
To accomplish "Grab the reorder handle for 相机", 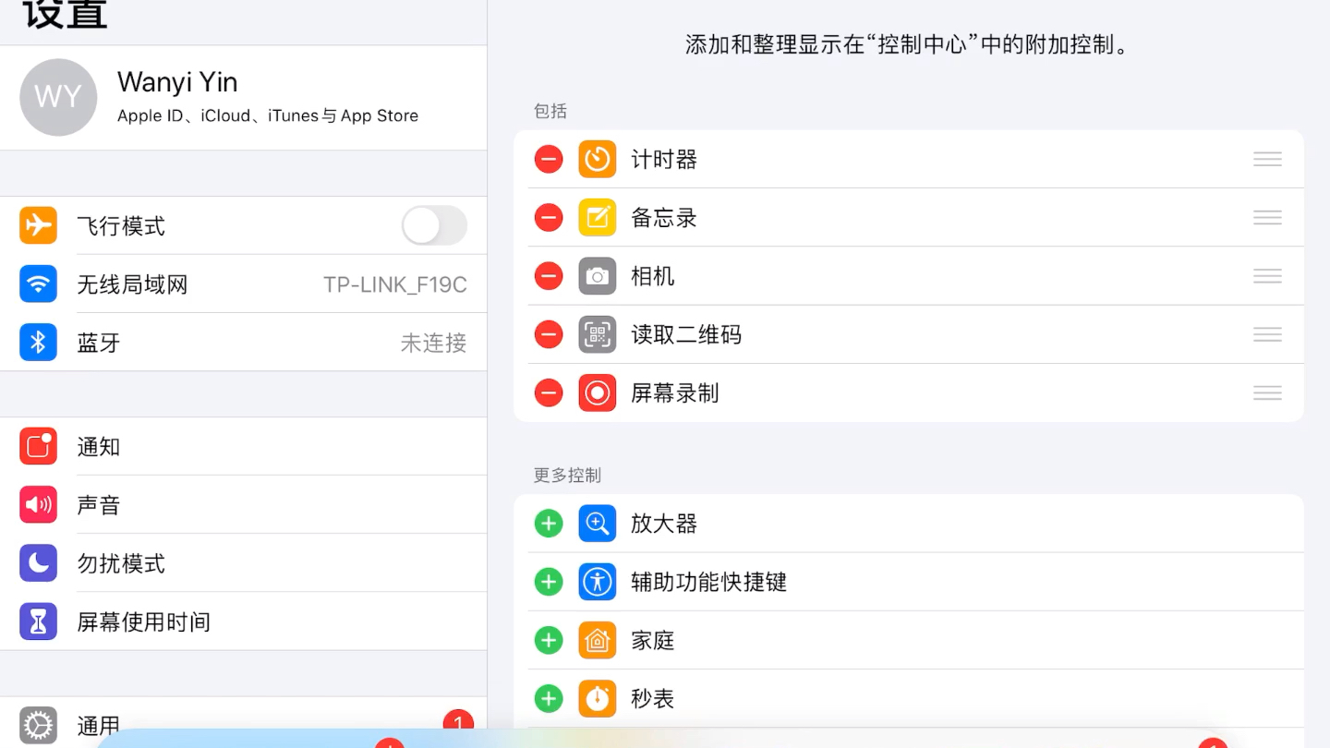I will [1267, 276].
